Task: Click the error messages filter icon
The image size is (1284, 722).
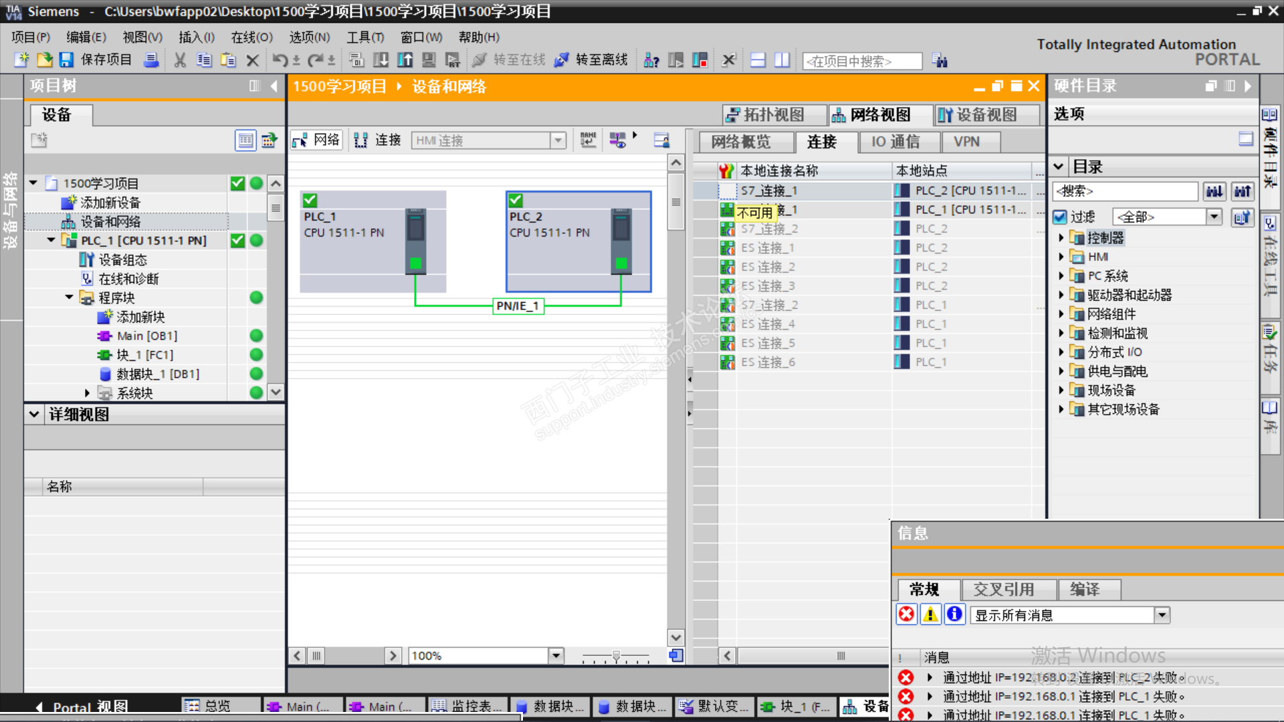Action: point(906,614)
